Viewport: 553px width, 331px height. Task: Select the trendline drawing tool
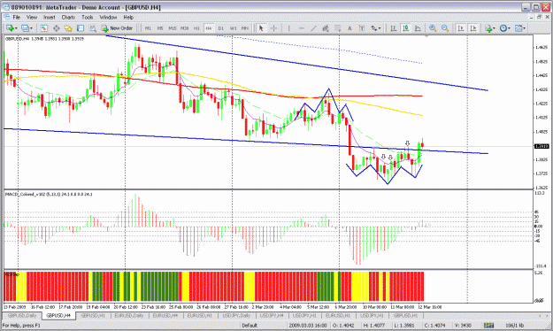point(313,28)
